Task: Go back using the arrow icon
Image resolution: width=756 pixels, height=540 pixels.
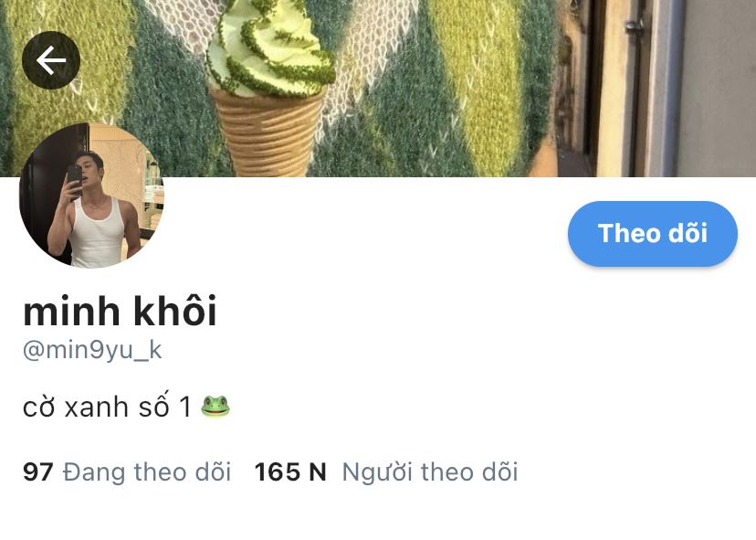Action: click(50, 60)
